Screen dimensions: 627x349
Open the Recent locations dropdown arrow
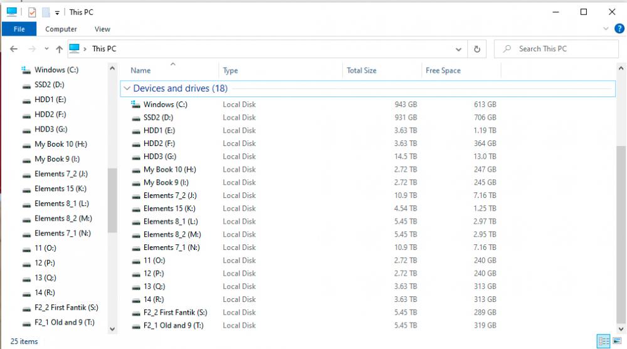(46, 49)
